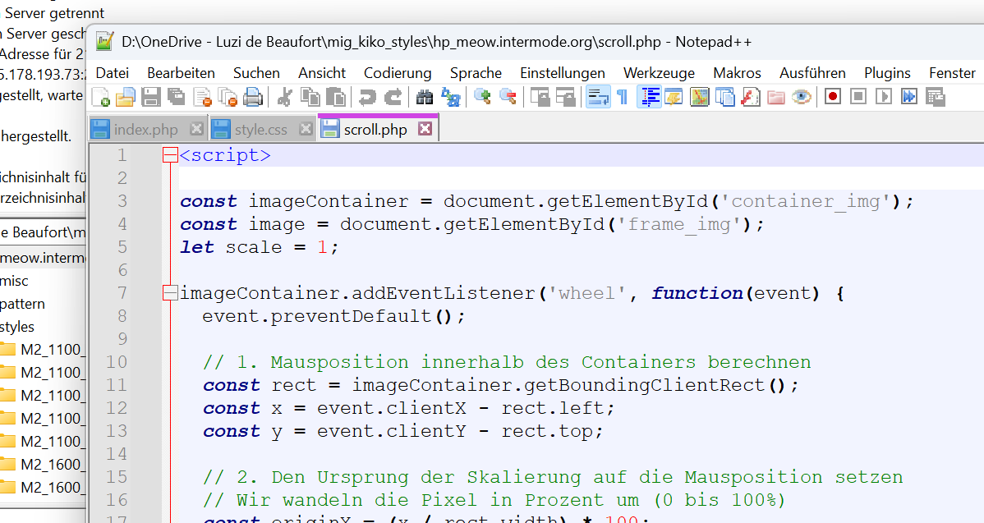Click the Print icon in the toolbar
Image resolution: width=984 pixels, height=523 pixels.
coord(253,97)
